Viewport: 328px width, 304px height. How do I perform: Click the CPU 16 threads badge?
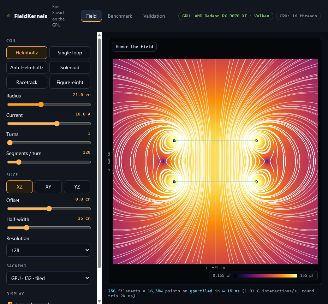pyautogui.click(x=298, y=16)
